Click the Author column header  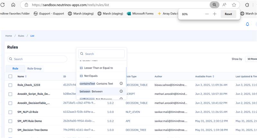pos(158,77)
